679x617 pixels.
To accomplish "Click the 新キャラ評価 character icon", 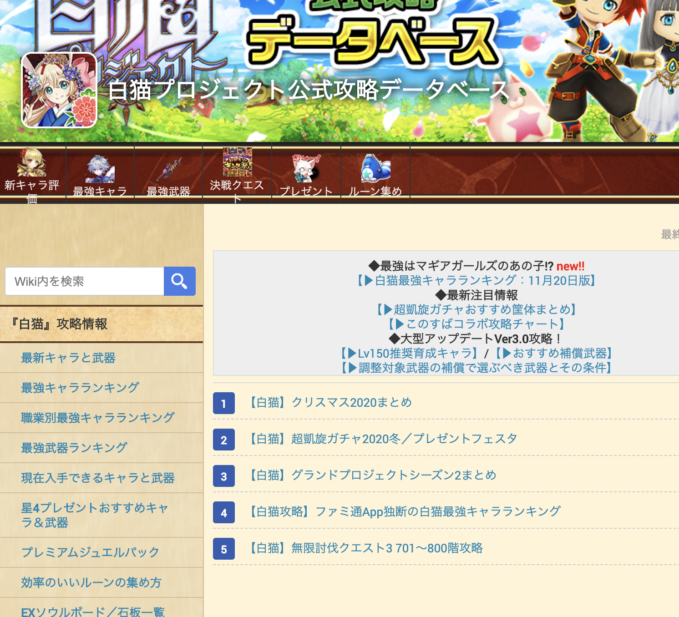I will [32, 162].
